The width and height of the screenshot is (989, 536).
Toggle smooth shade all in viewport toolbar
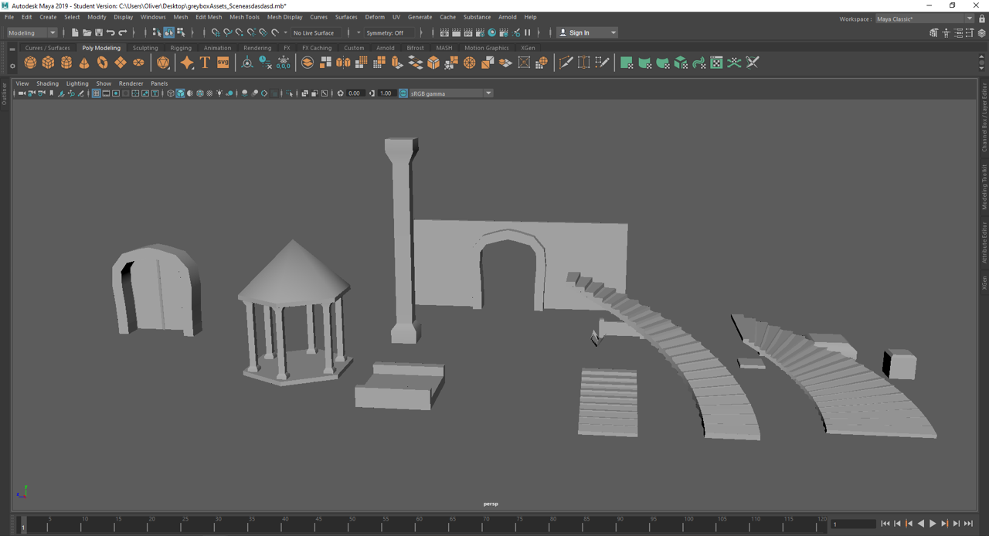(180, 93)
